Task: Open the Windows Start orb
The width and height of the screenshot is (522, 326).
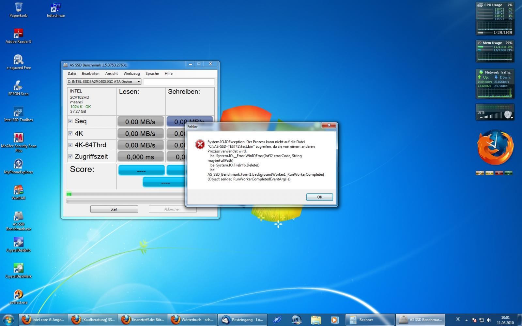Action: [x=8, y=320]
